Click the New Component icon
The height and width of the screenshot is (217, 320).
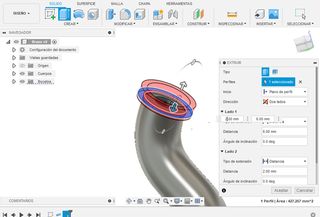(x=158, y=14)
